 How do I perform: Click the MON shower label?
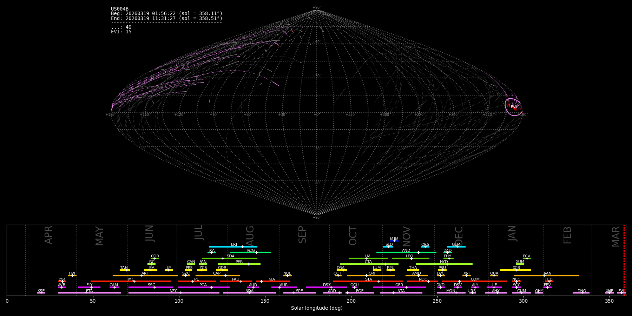click(x=451, y=291)
